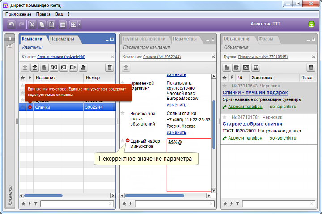The height and width of the screenshot is (214, 322).
Task: Select the upload arrow in Параметры кампании toolbar
Action: pos(126,67)
